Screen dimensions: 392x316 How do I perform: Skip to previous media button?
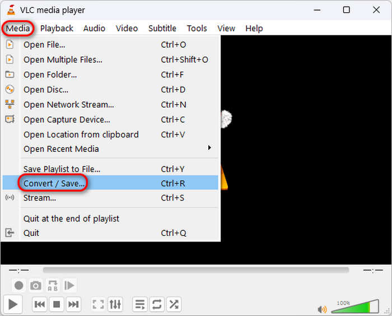(x=40, y=304)
